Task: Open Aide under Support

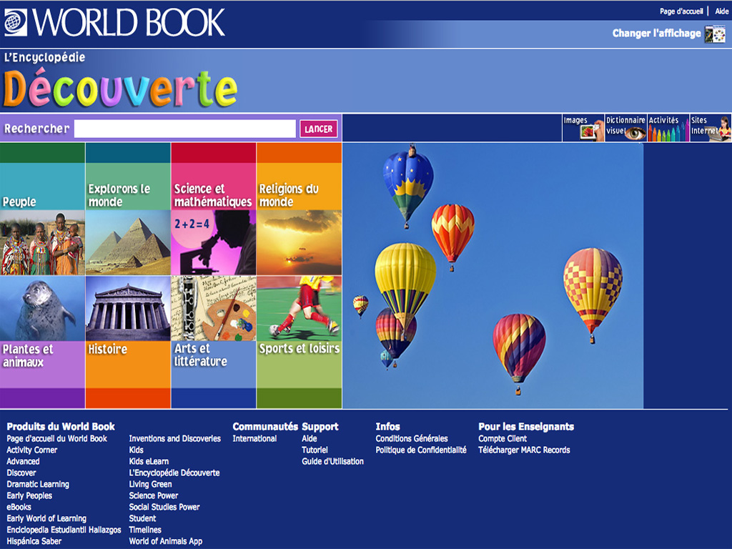Action: [x=309, y=438]
